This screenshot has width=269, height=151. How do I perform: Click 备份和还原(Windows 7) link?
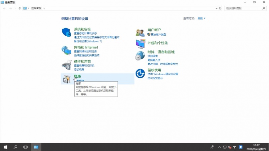coord(88,41)
